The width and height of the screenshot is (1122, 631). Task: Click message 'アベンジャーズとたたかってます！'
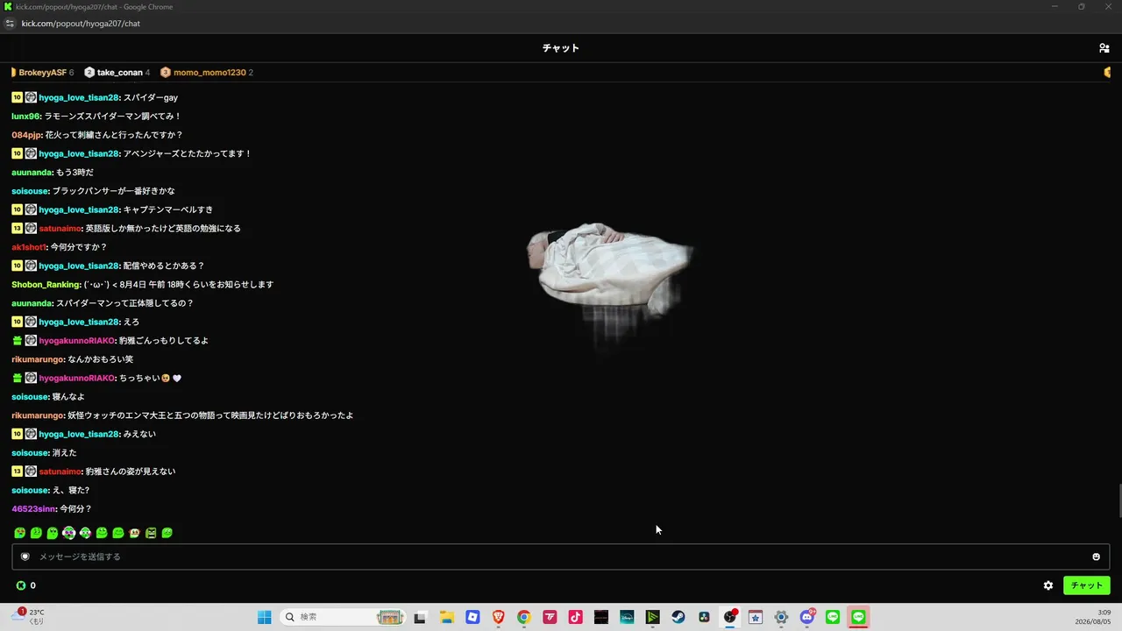click(188, 153)
